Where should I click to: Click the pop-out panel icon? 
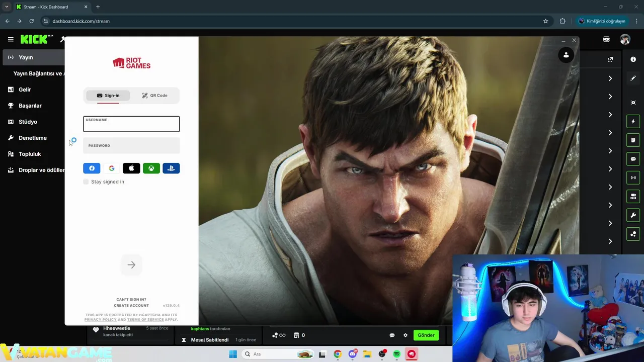point(610,59)
